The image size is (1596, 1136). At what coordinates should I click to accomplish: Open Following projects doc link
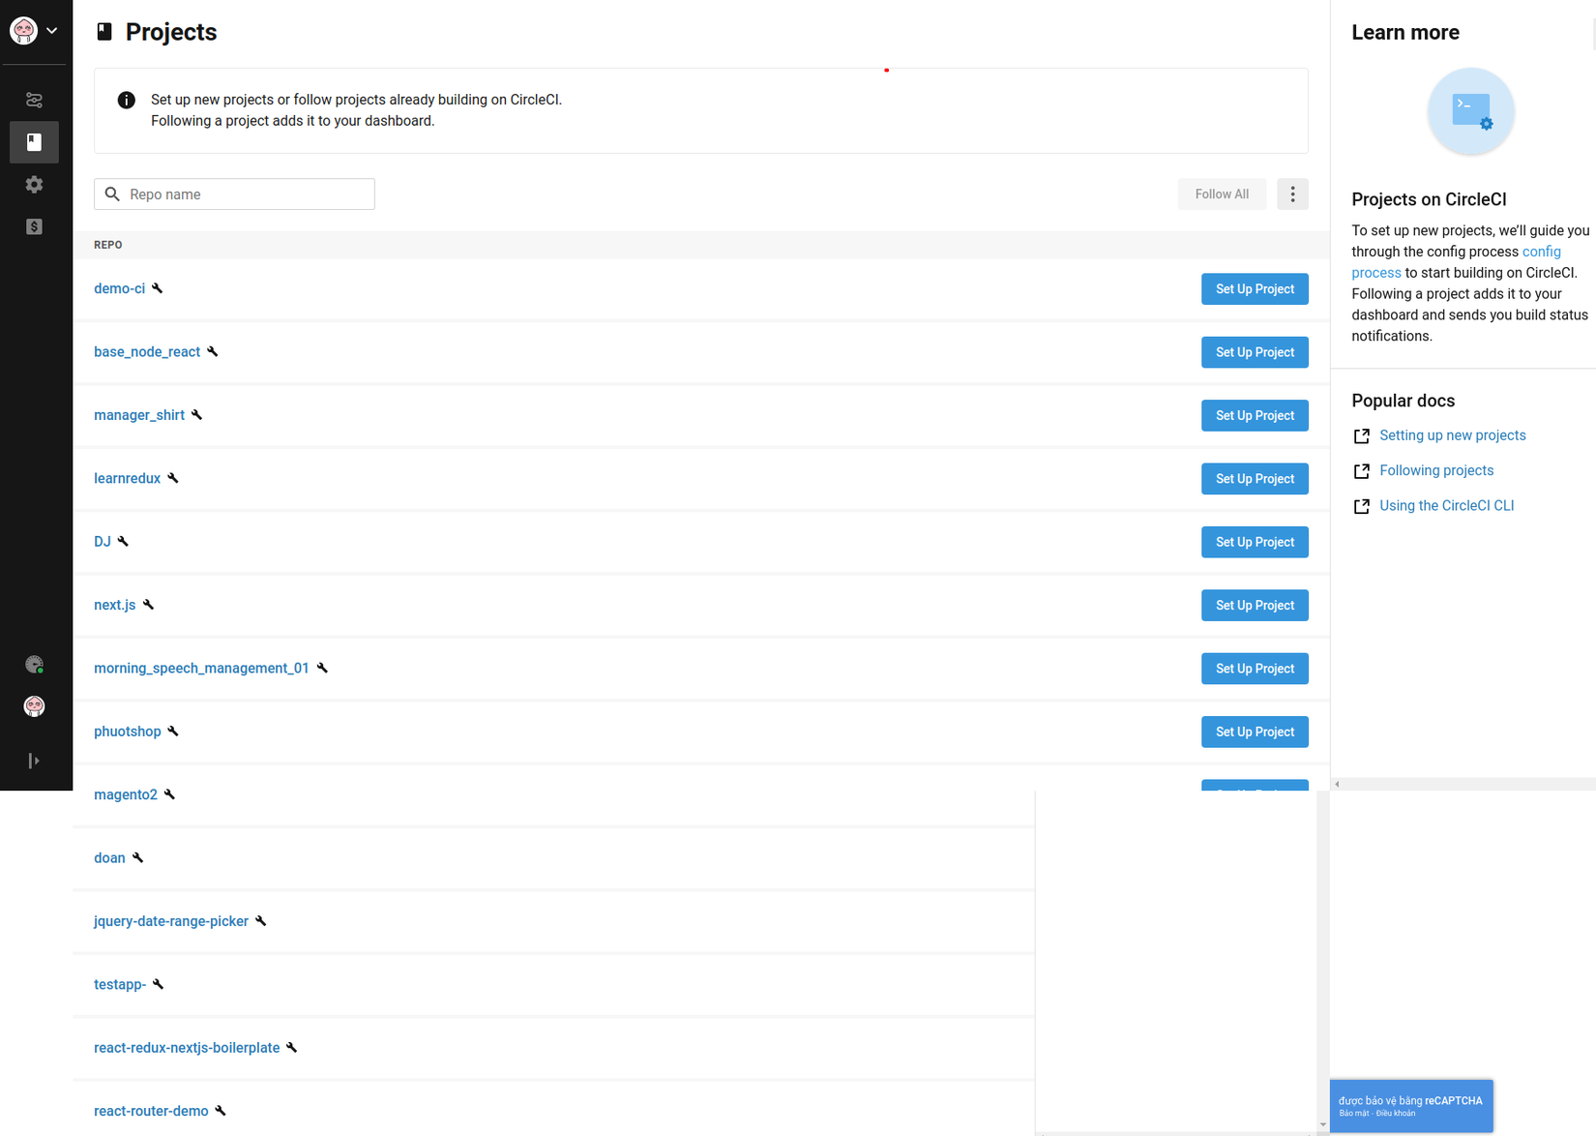[1436, 470]
